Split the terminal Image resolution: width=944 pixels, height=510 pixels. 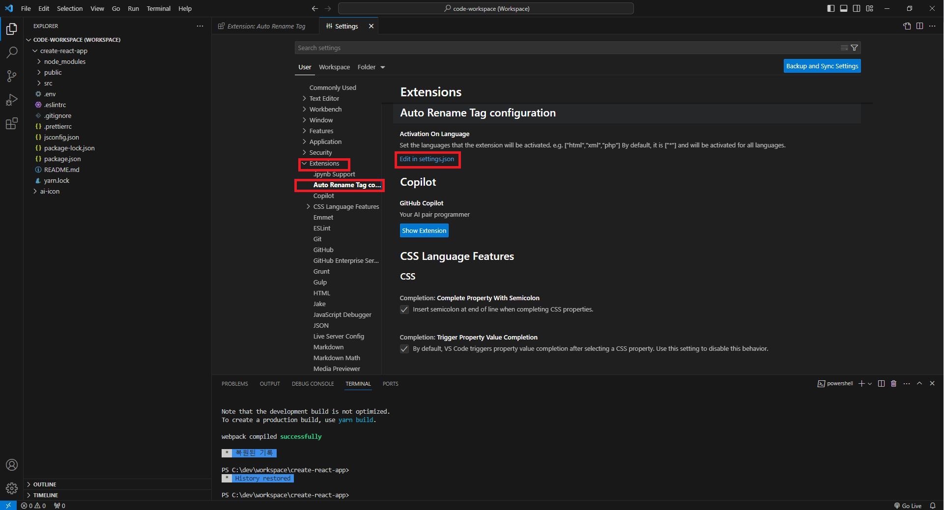[881, 383]
